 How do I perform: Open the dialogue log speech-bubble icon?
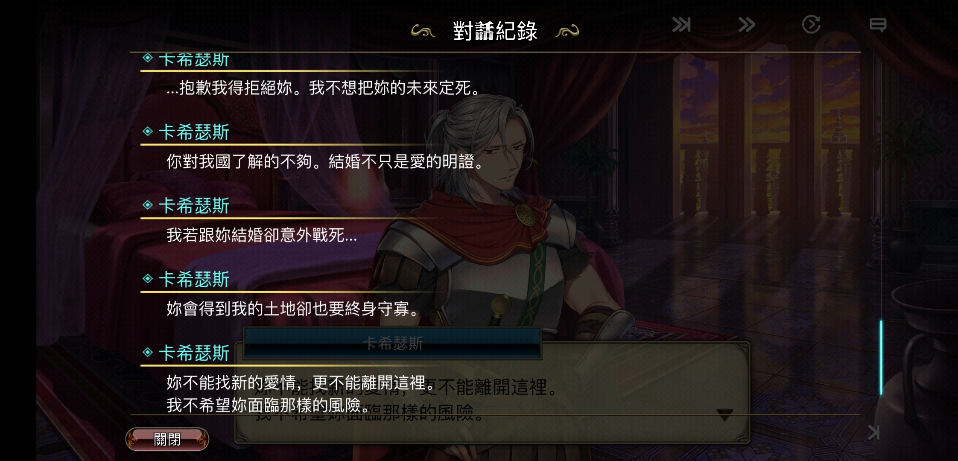pyautogui.click(x=878, y=25)
